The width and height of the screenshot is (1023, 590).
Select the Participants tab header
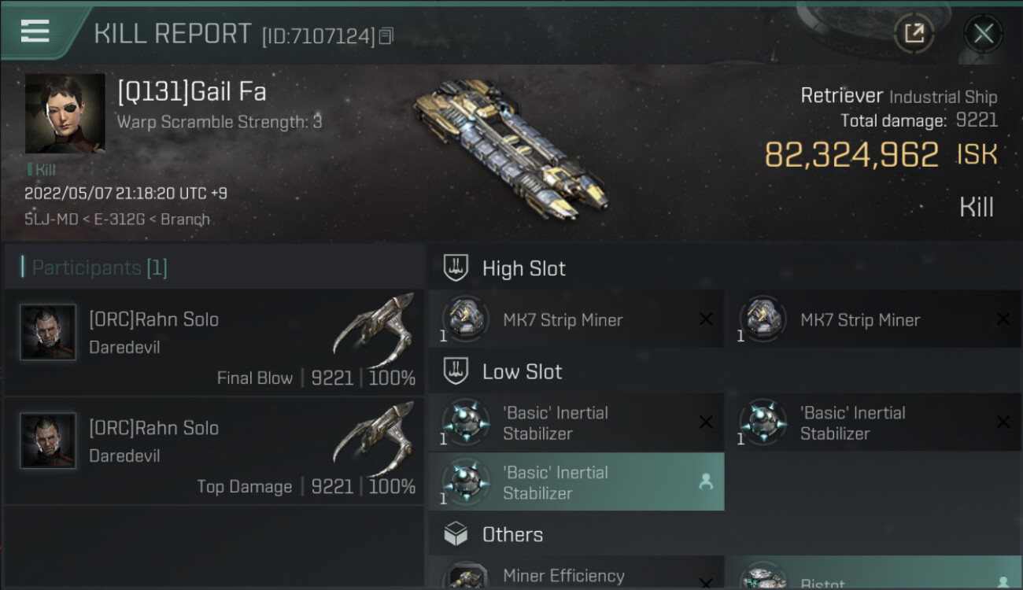tap(99, 267)
